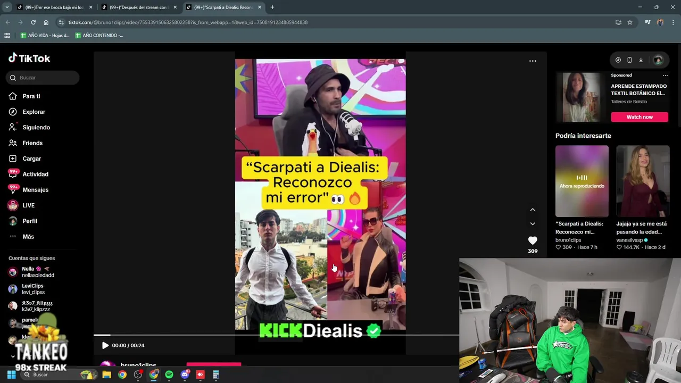Image resolution: width=681 pixels, height=383 pixels.
Task: Go to next video with down chevron
Action: pyautogui.click(x=533, y=223)
